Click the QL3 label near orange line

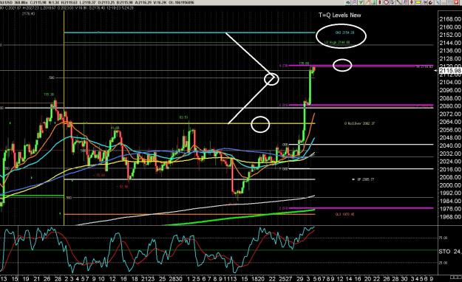[x=344, y=214]
